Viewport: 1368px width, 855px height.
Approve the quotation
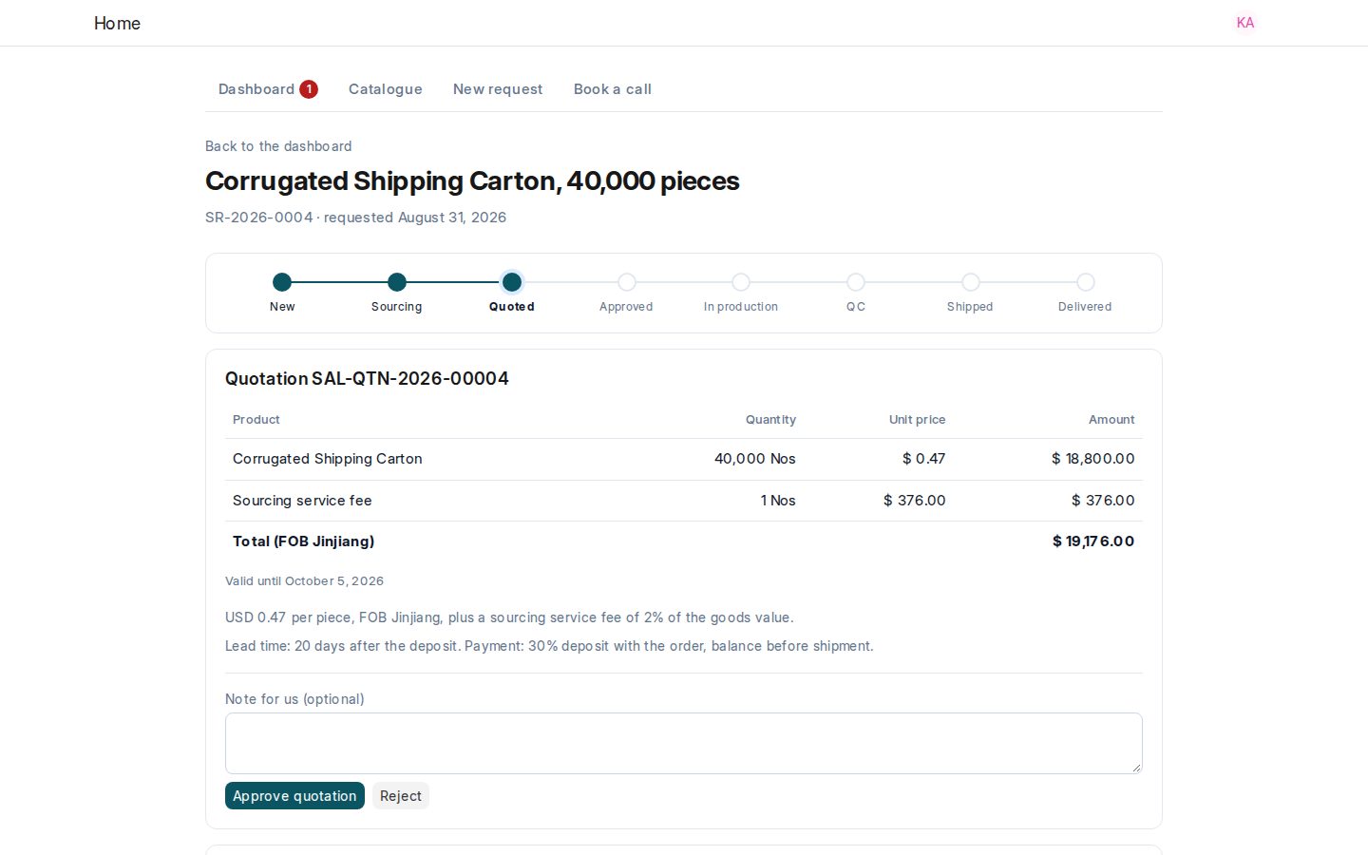pyautogui.click(x=294, y=796)
